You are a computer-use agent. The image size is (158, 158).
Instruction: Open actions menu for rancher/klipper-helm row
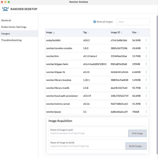[146, 64]
